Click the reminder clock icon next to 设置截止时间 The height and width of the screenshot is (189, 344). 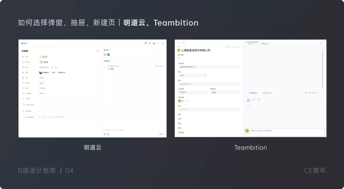52,67
